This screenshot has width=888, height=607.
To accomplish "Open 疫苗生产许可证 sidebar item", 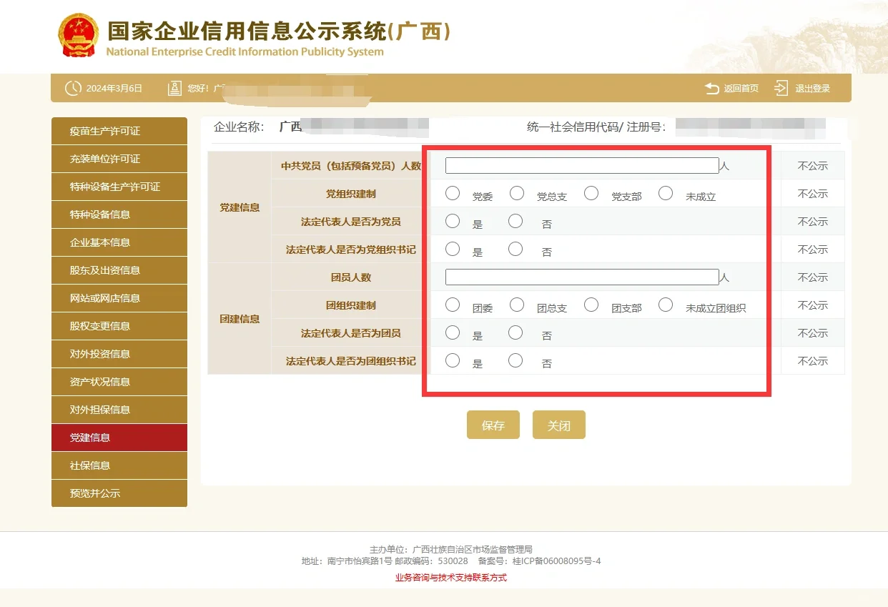I will [x=119, y=131].
